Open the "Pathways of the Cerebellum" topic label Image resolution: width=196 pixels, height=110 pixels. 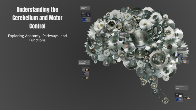[x=182, y=49]
